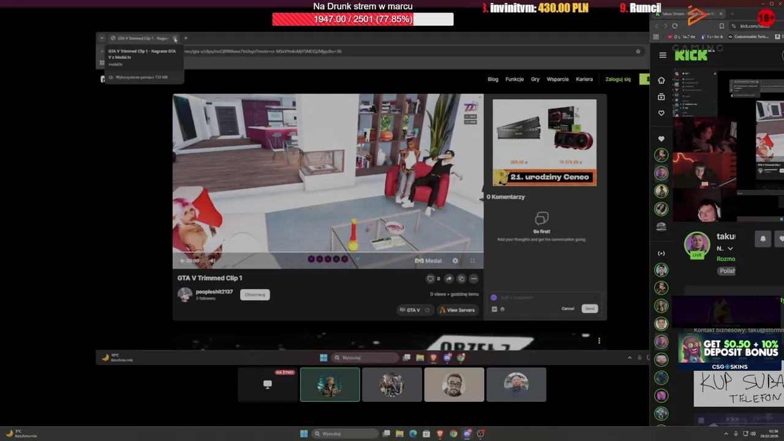
Task: Select the bearded man with glasses tile
Action: (454, 385)
